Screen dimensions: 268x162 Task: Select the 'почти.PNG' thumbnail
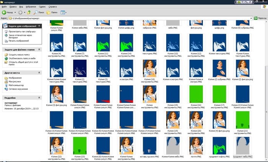point(195,146)
